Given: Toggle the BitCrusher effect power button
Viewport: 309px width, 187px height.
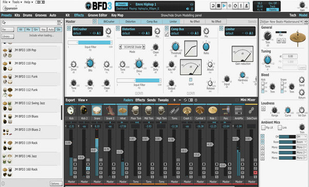Looking at the screenshot, I should point(69,28).
